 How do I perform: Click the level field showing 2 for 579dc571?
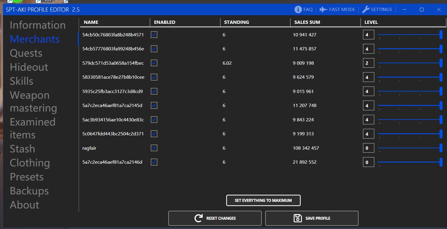pyautogui.click(x=368, y=63)
